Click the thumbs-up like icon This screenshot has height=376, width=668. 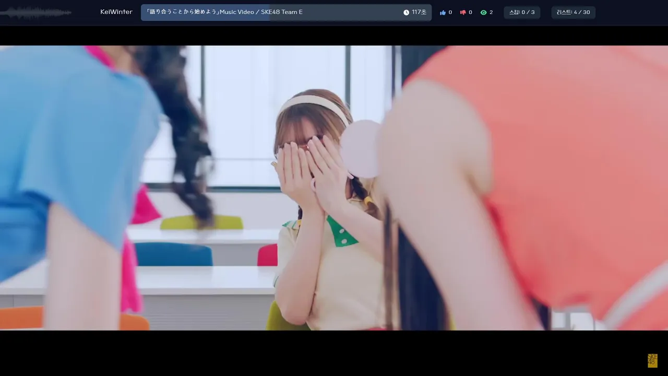(443, 13)
